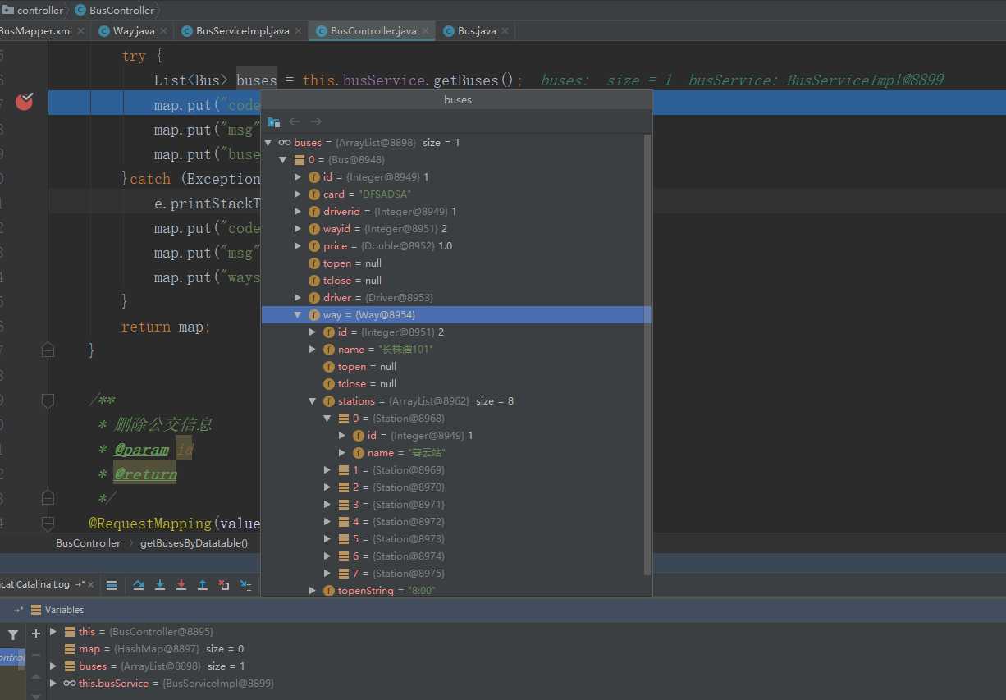Collapse the root buses node
Screen dimensions: 1006x700
(x=268, y=143)
